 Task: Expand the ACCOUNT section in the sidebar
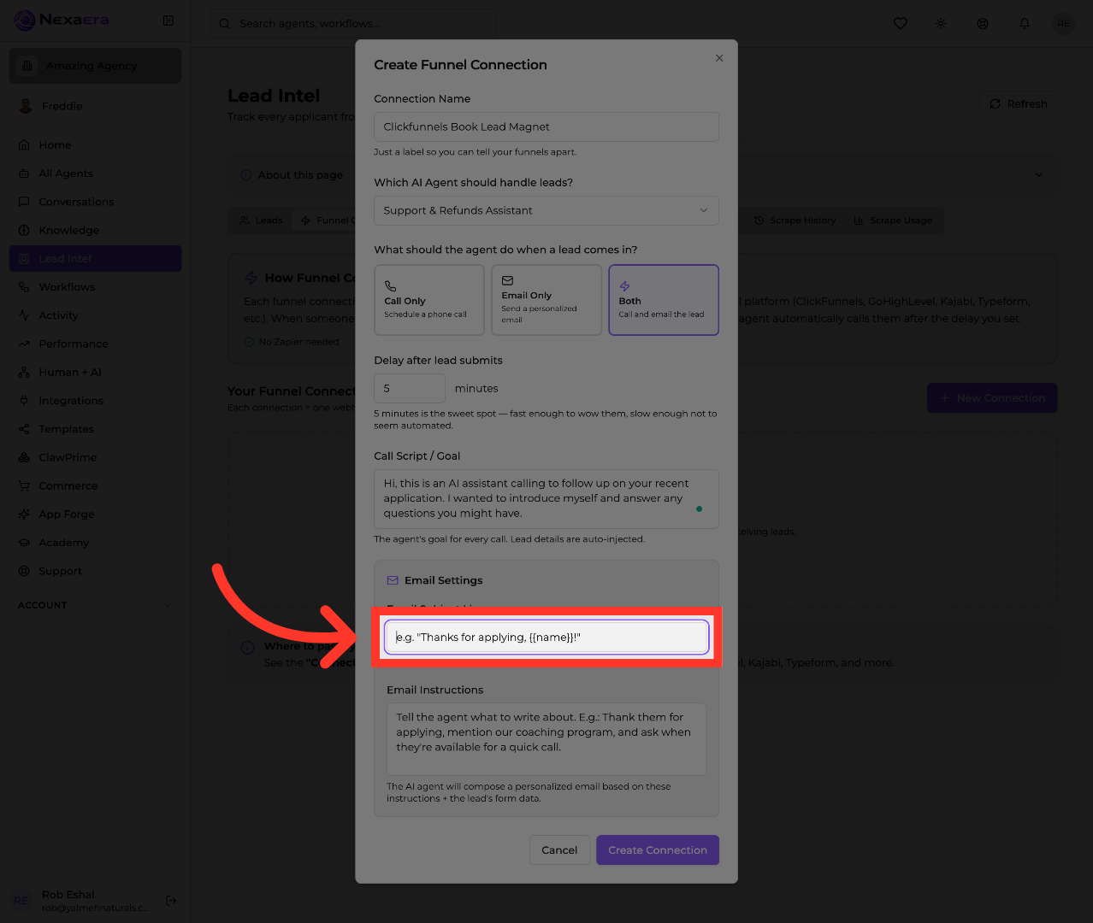(x=95, y=605)
